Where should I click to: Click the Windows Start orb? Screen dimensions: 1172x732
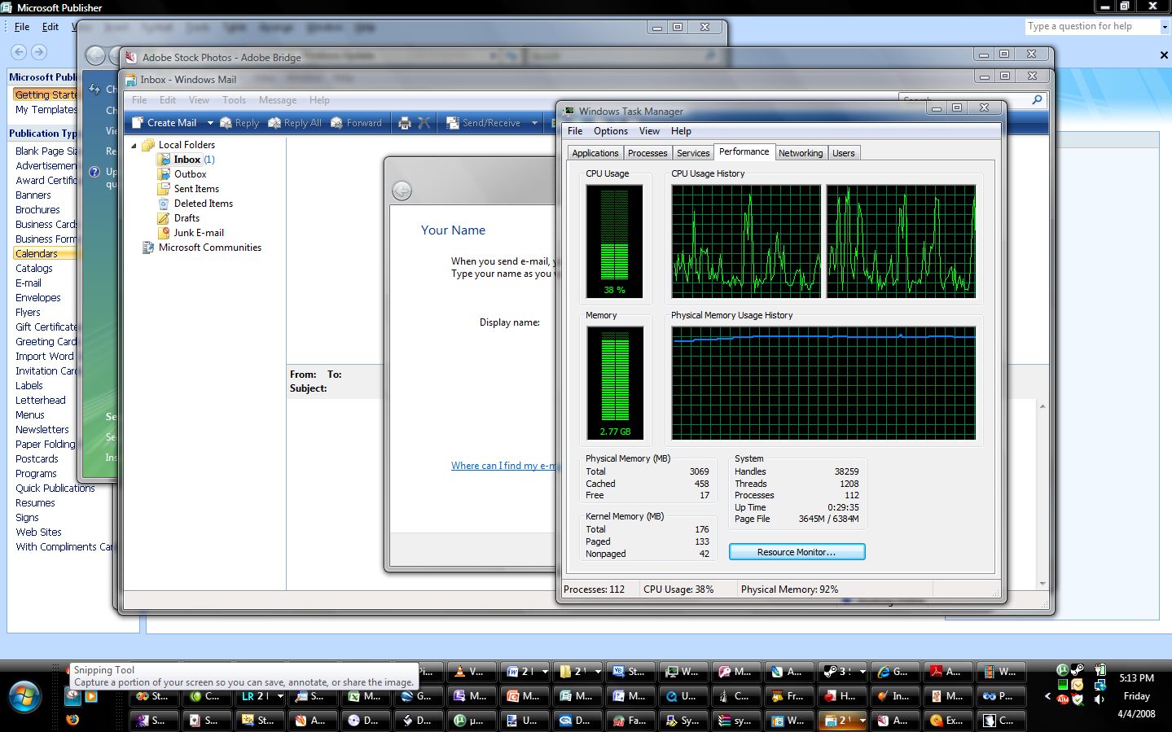(25, 699)
